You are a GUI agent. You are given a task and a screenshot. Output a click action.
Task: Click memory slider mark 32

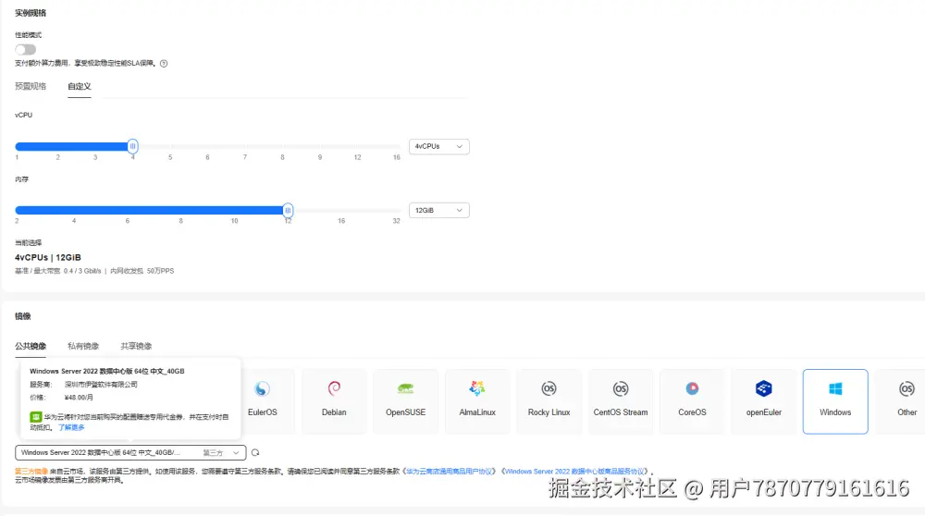(x=397, y=221)
